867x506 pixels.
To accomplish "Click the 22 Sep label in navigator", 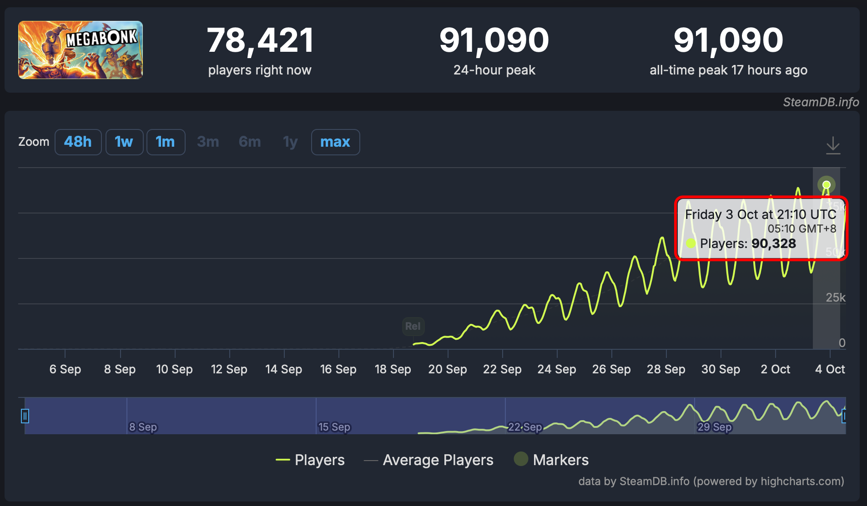I will coord(525,427).
